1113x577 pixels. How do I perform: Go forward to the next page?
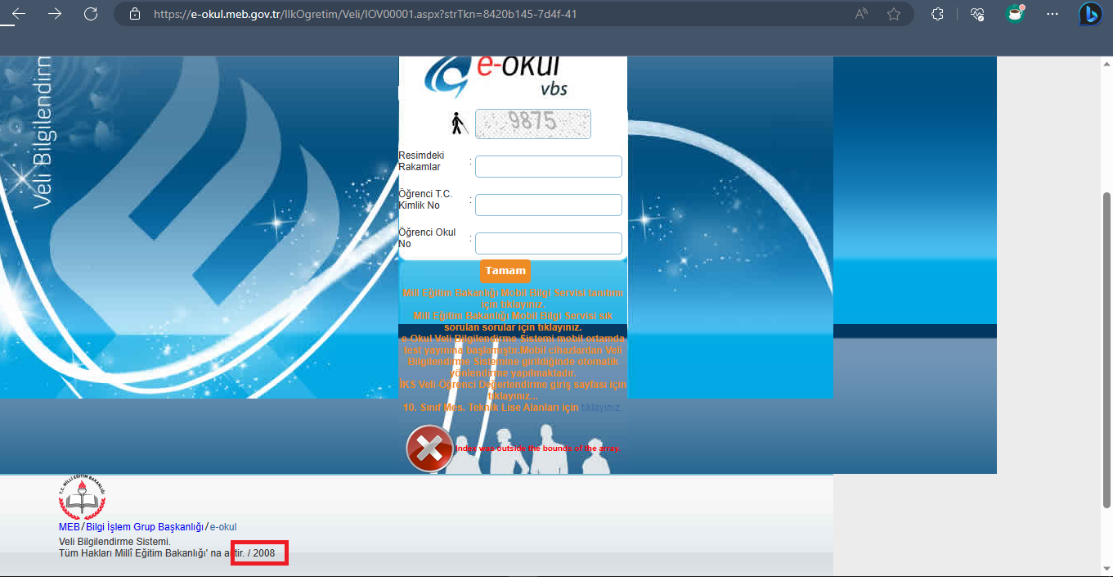point(55,14)
